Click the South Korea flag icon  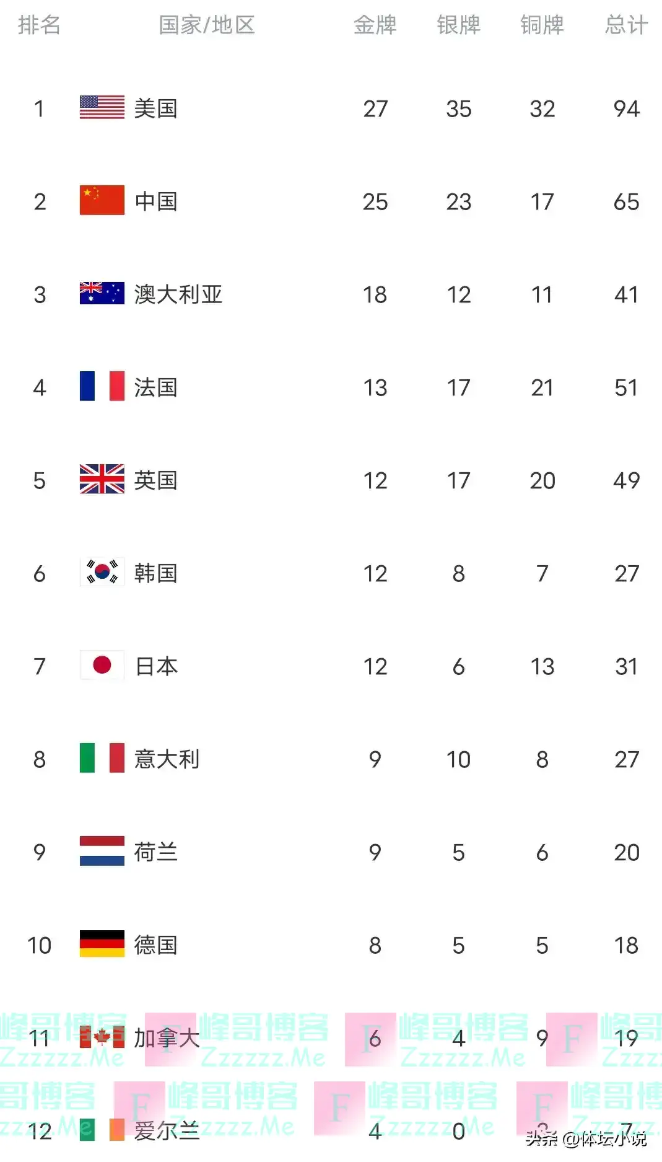tap(102, 573)
